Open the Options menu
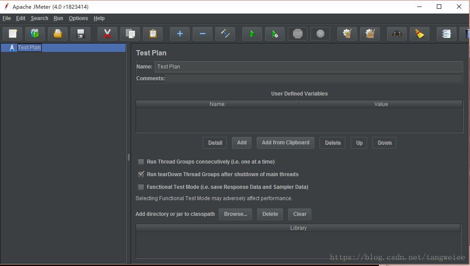 click(78, 18)
